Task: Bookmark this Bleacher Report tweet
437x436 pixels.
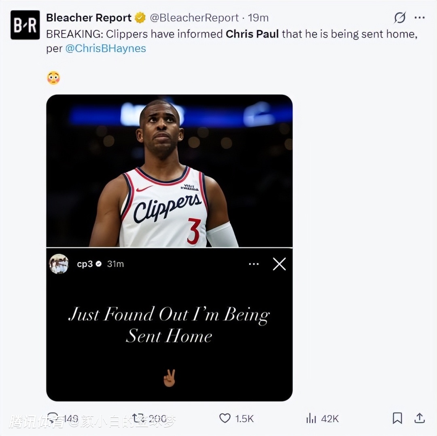Action: pos(397,418)
